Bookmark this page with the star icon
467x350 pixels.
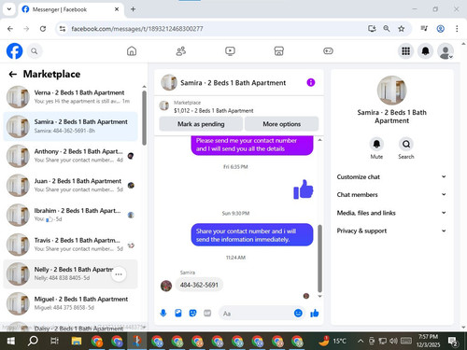point(402,29)
